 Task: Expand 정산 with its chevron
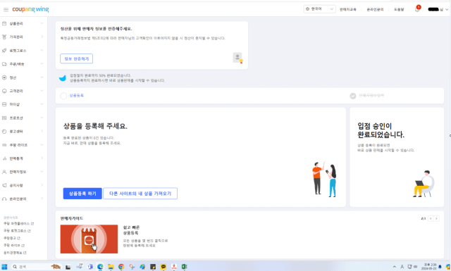42,77
